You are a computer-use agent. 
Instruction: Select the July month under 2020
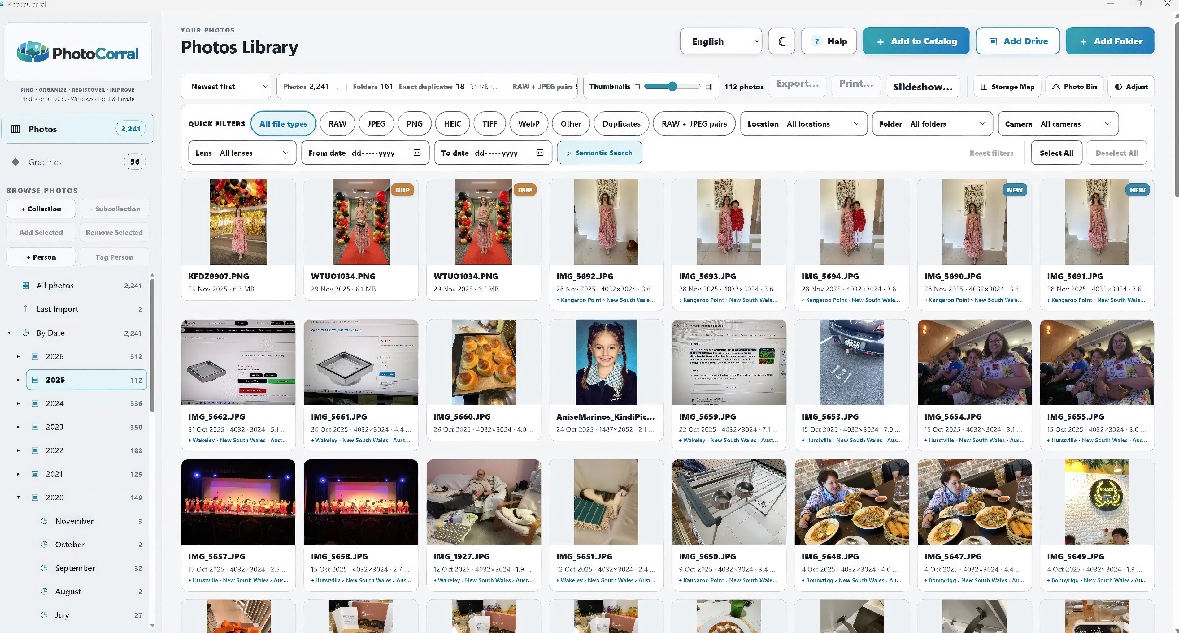pyautogui.click(x=91, y=615)
